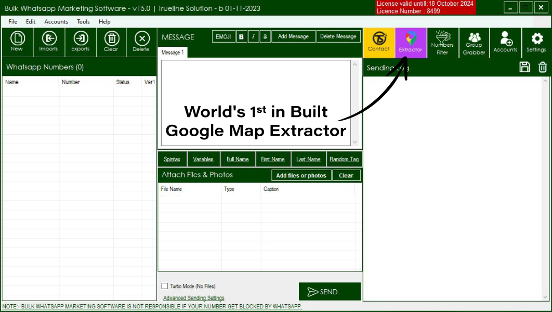Open the Imports tool
The width and height of the screenshot is (552, 312).
[x=48, y=42]
